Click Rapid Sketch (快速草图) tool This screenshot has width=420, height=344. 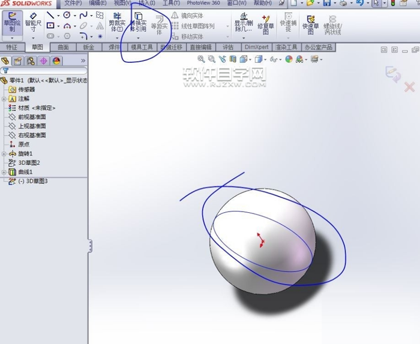(x=310, y=25)
